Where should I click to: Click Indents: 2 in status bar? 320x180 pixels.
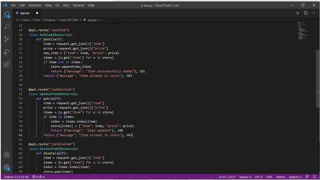tap(295, 177)
